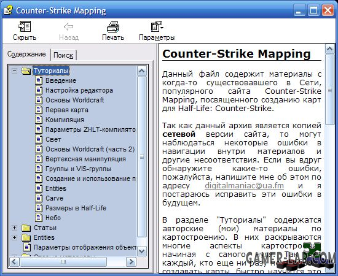Click the page icon beside Основы Worldcraft
Viewport: 338px width, 276px height.
pyautogui.click(x=39, y=100)
